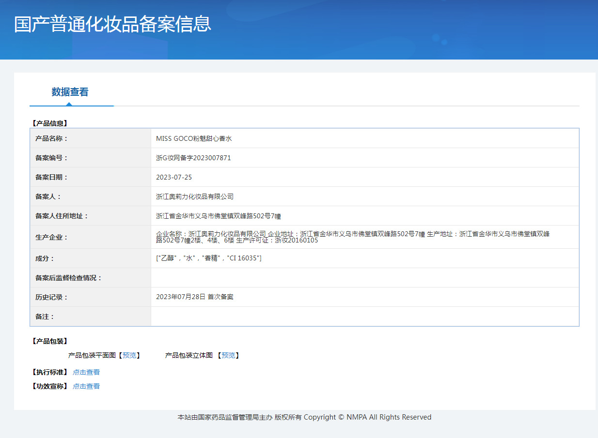
Task: Click the 【执行标准】 label
Action: coord(49,372)
